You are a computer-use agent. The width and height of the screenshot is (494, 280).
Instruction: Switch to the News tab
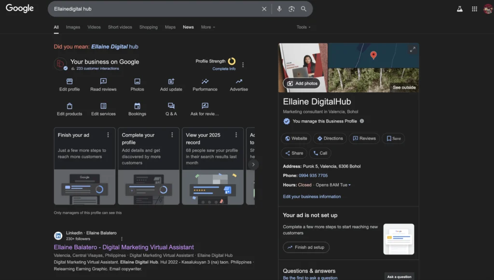point(188,27)
